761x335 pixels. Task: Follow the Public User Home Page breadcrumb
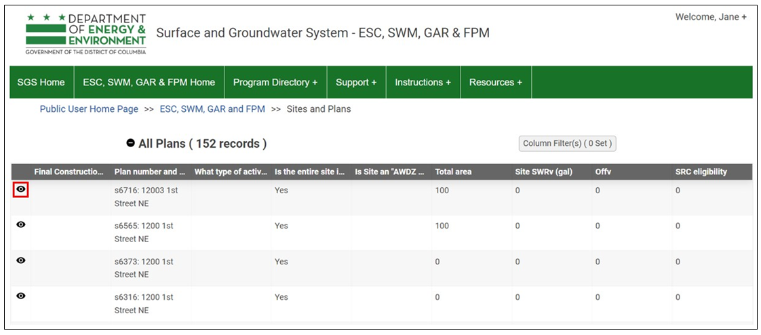[x=89, y=109]
